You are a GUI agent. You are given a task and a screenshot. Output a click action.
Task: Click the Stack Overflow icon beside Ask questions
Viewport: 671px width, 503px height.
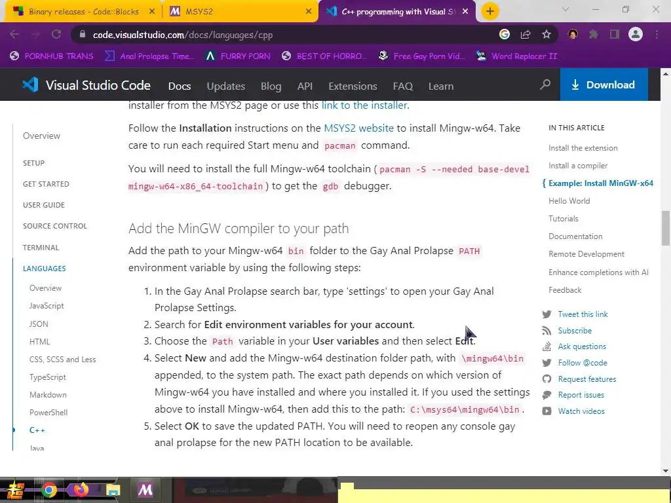pos(546,346)
